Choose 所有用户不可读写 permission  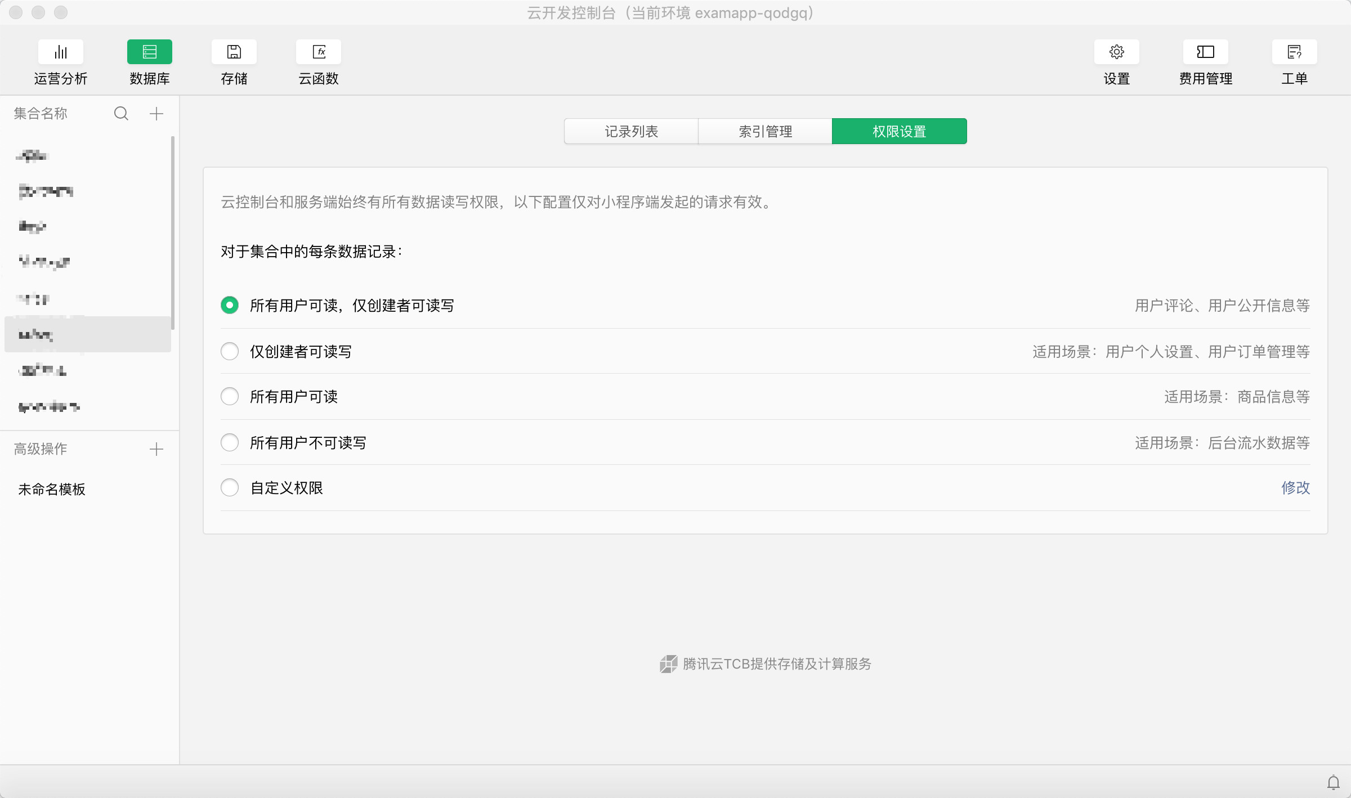[230, 443]
